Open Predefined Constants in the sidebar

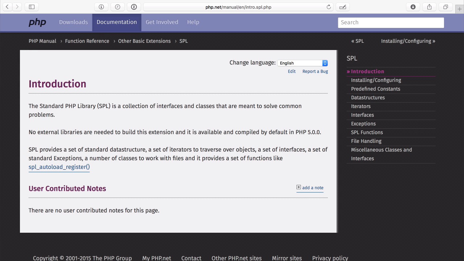pos(376,89)
